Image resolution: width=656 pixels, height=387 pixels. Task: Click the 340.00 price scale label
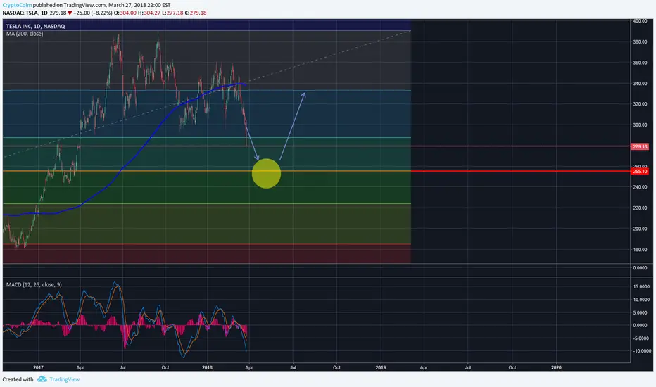coord(640,84)
